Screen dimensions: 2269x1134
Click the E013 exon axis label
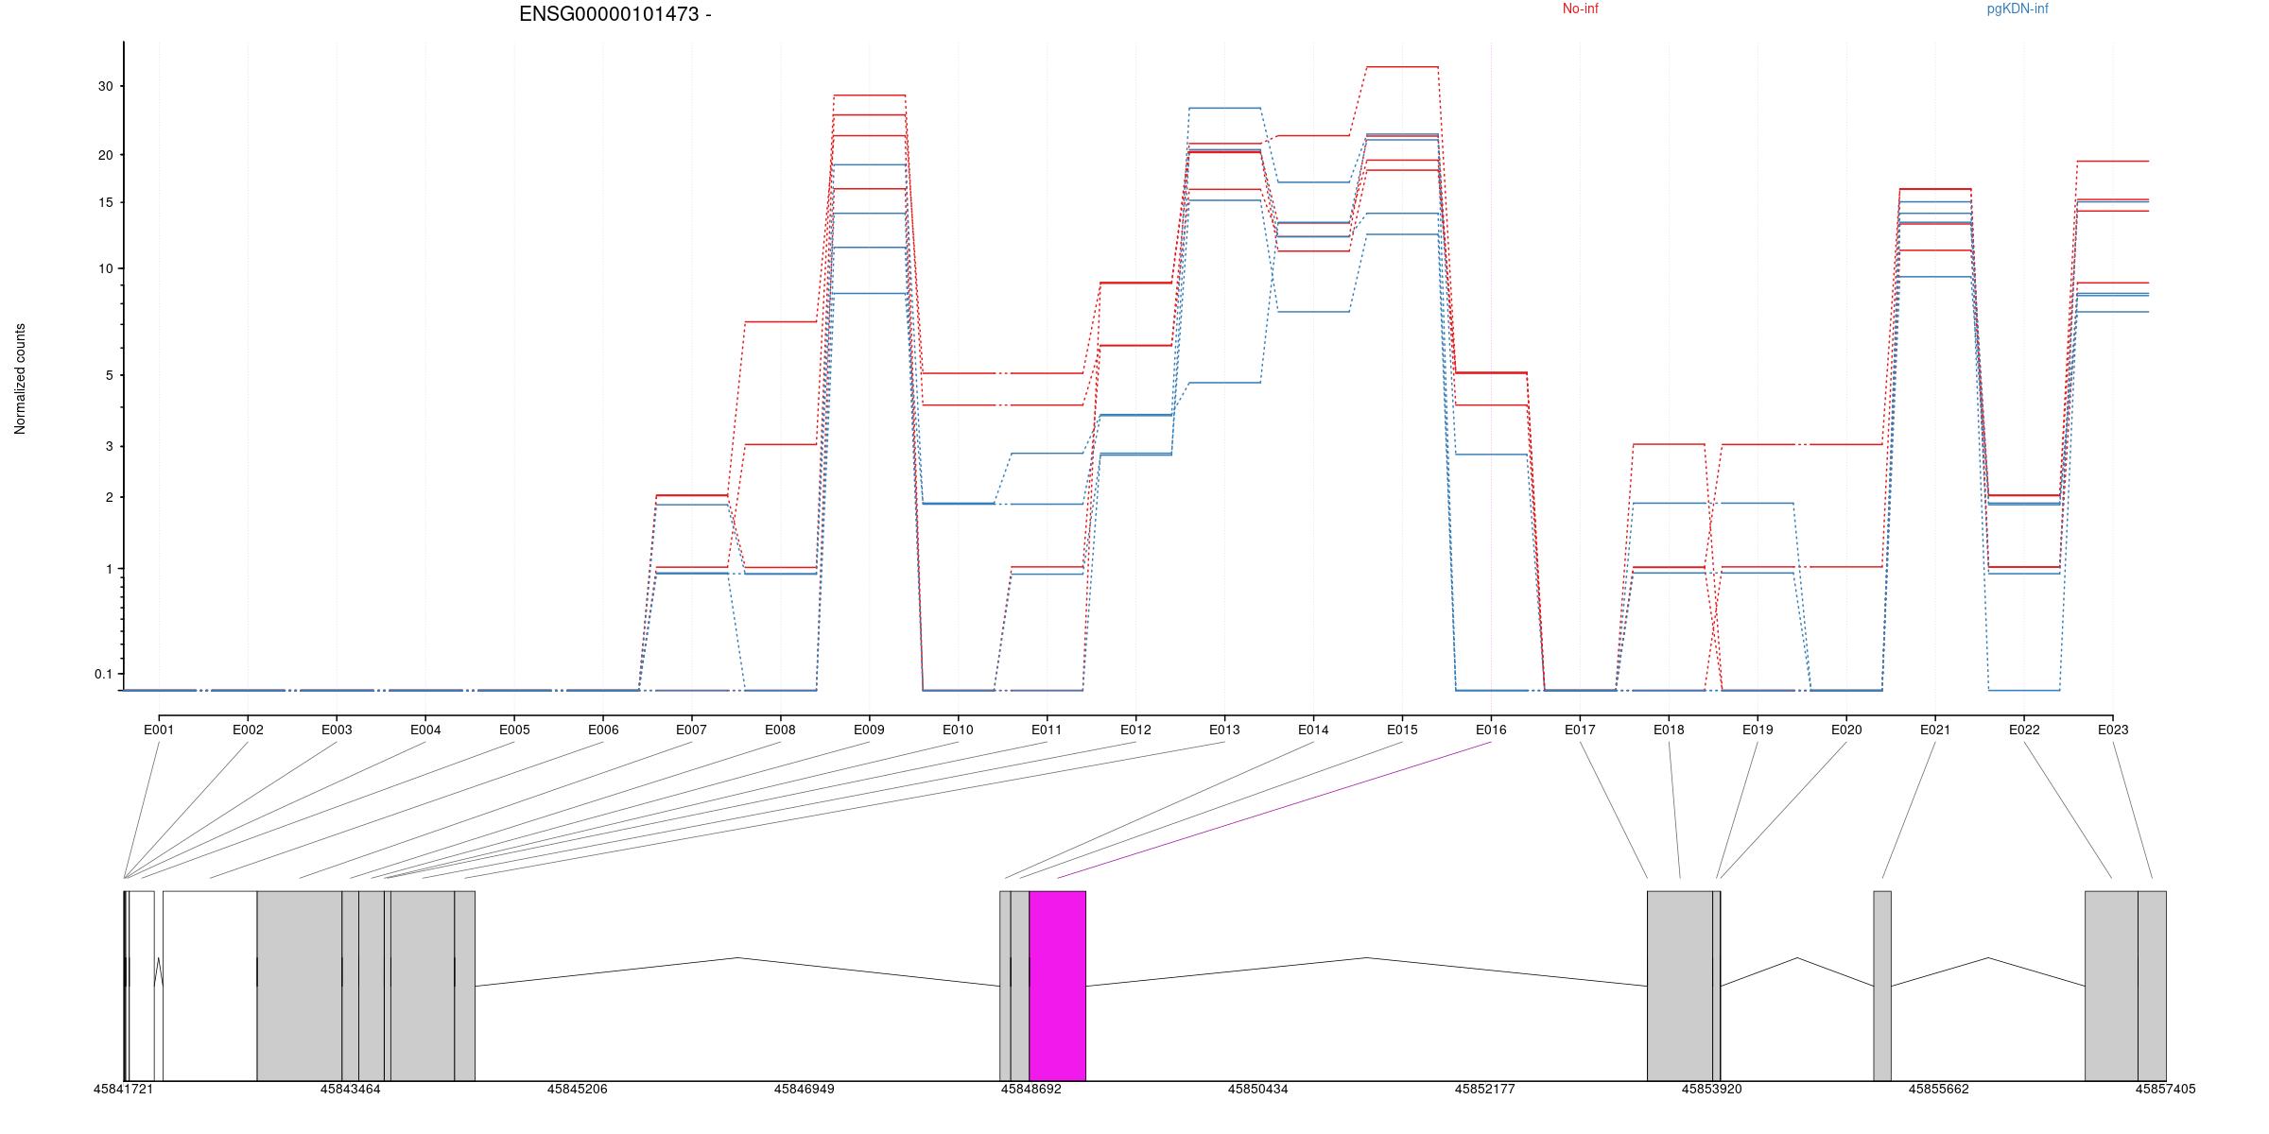click(1224, 730)
